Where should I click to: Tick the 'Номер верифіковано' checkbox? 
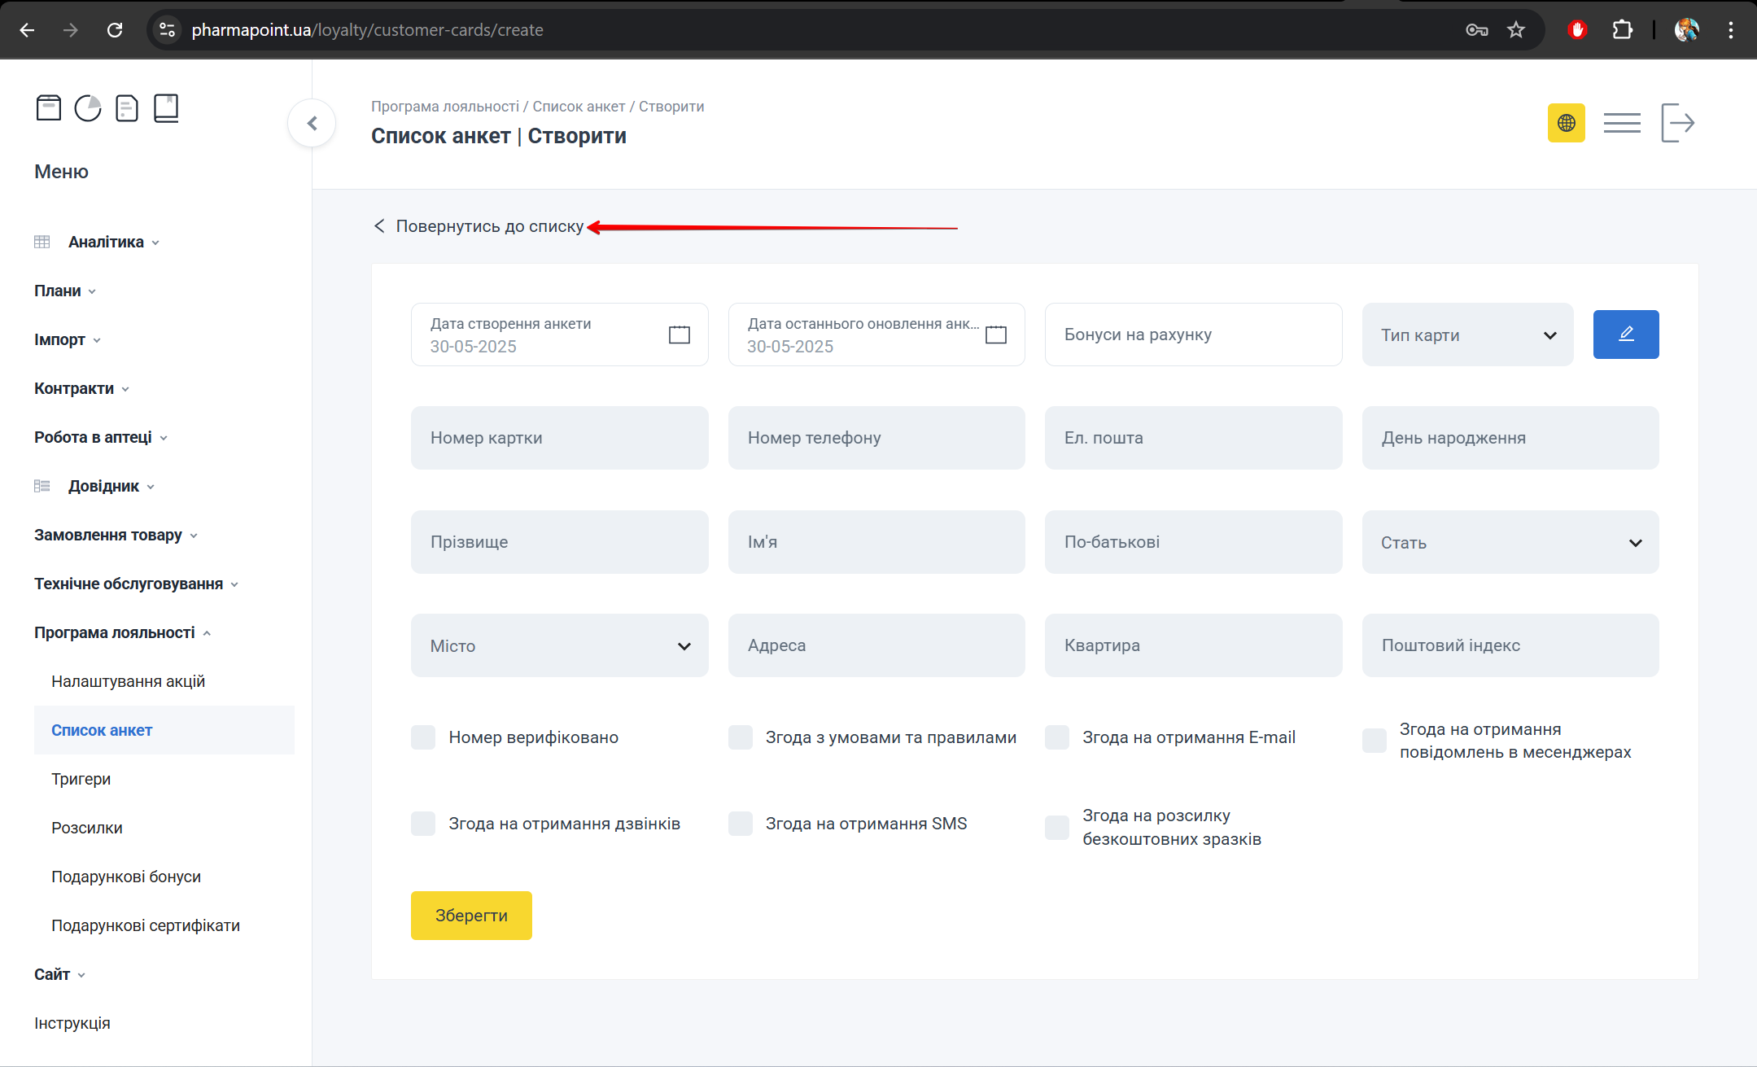pyautogui.click(x=423, y=737)
